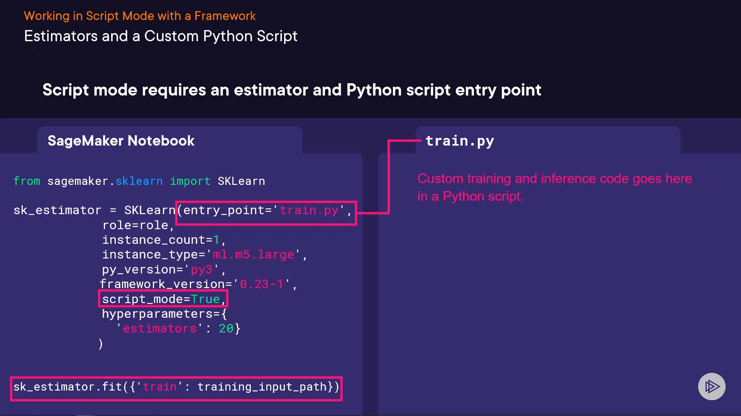Viewport: 741px width, 416px height.
Task: Click the 'estimators': 20 entry
Action: tap(178, 329)
